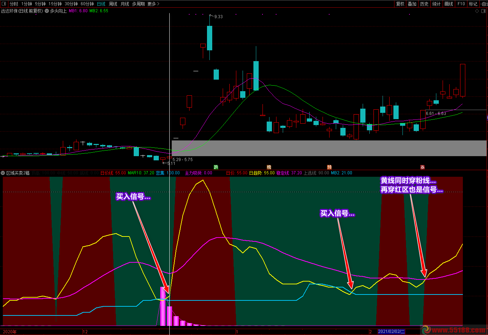This screenshot has width=488, height=335.
Task: Click the F10 company info button
Action: pyautogui.click(x=461, y=4)
